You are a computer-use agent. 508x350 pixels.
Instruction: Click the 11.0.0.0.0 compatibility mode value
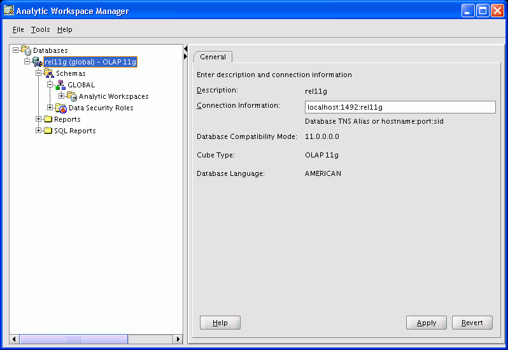322,136
